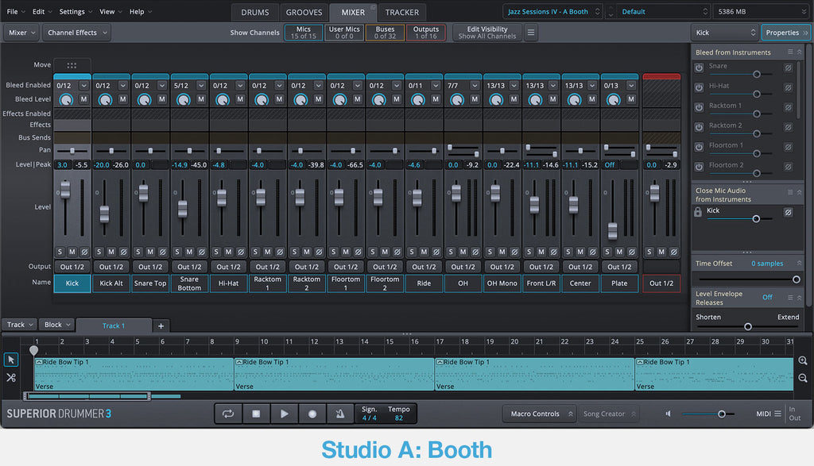
Task: Select the second Ride Bow Tip 1 block
Action: (335, 374)
